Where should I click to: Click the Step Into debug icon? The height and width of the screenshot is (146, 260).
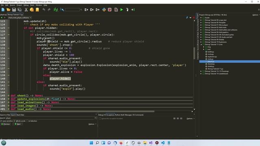click(127, 10)
